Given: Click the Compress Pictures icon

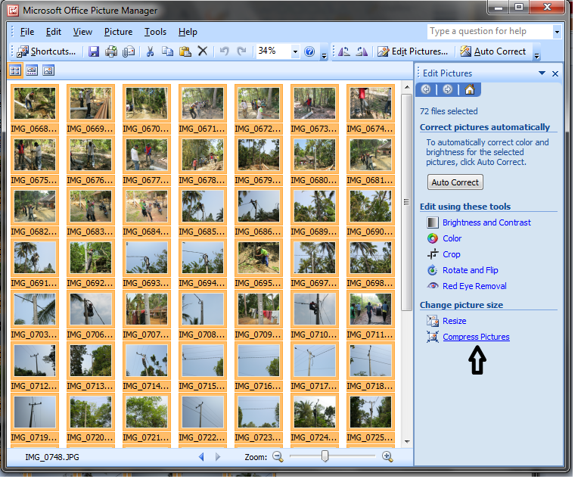Looking at the screenshot, I should (433, 337).
